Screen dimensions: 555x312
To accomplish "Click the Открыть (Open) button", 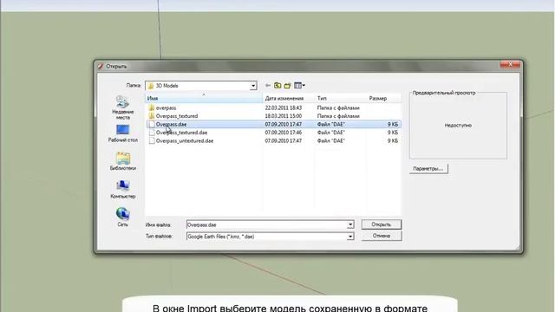I will (382, 224).
